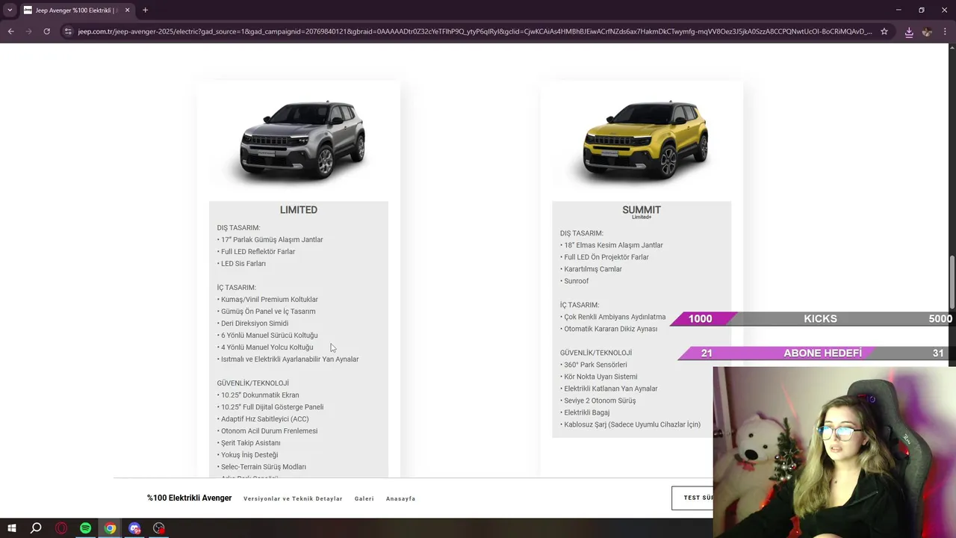Click the LIMITED trim heading
This screenshot has height=538, width=956.
point(299,210)
